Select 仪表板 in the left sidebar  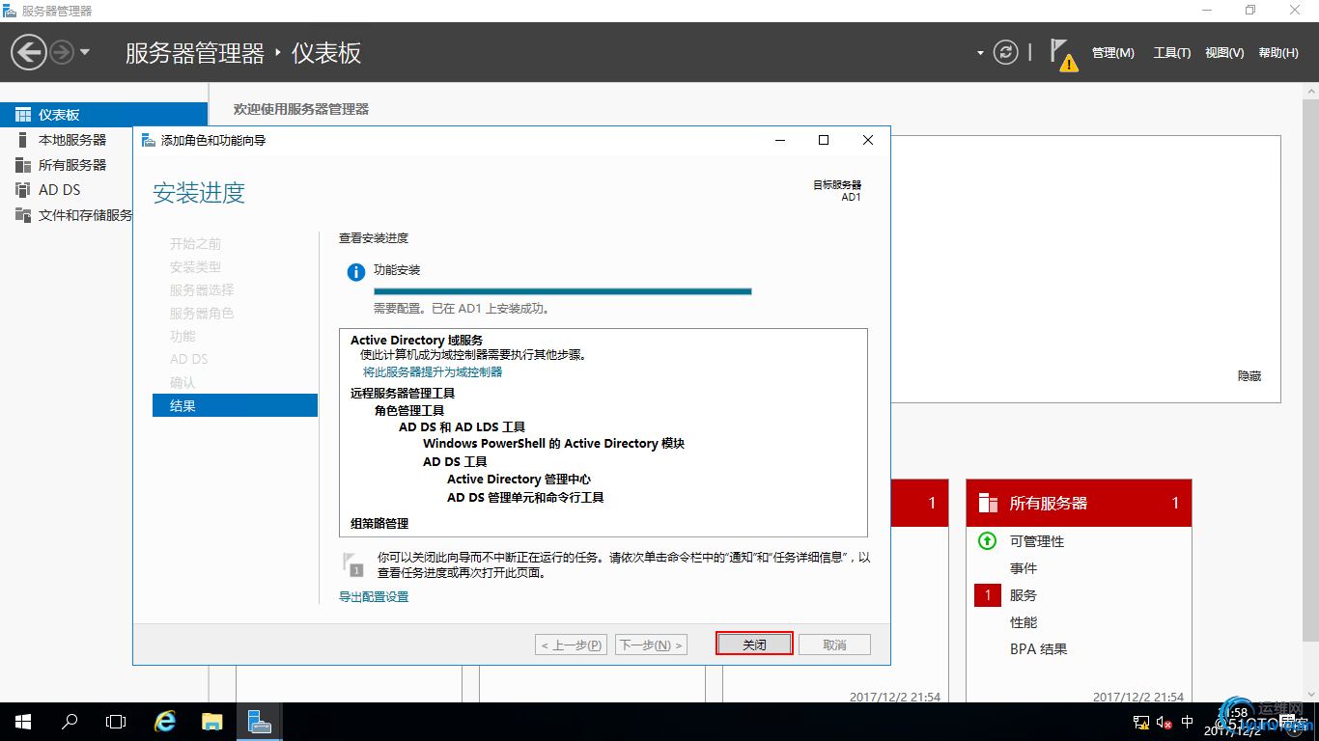click(x=103, y=115)
